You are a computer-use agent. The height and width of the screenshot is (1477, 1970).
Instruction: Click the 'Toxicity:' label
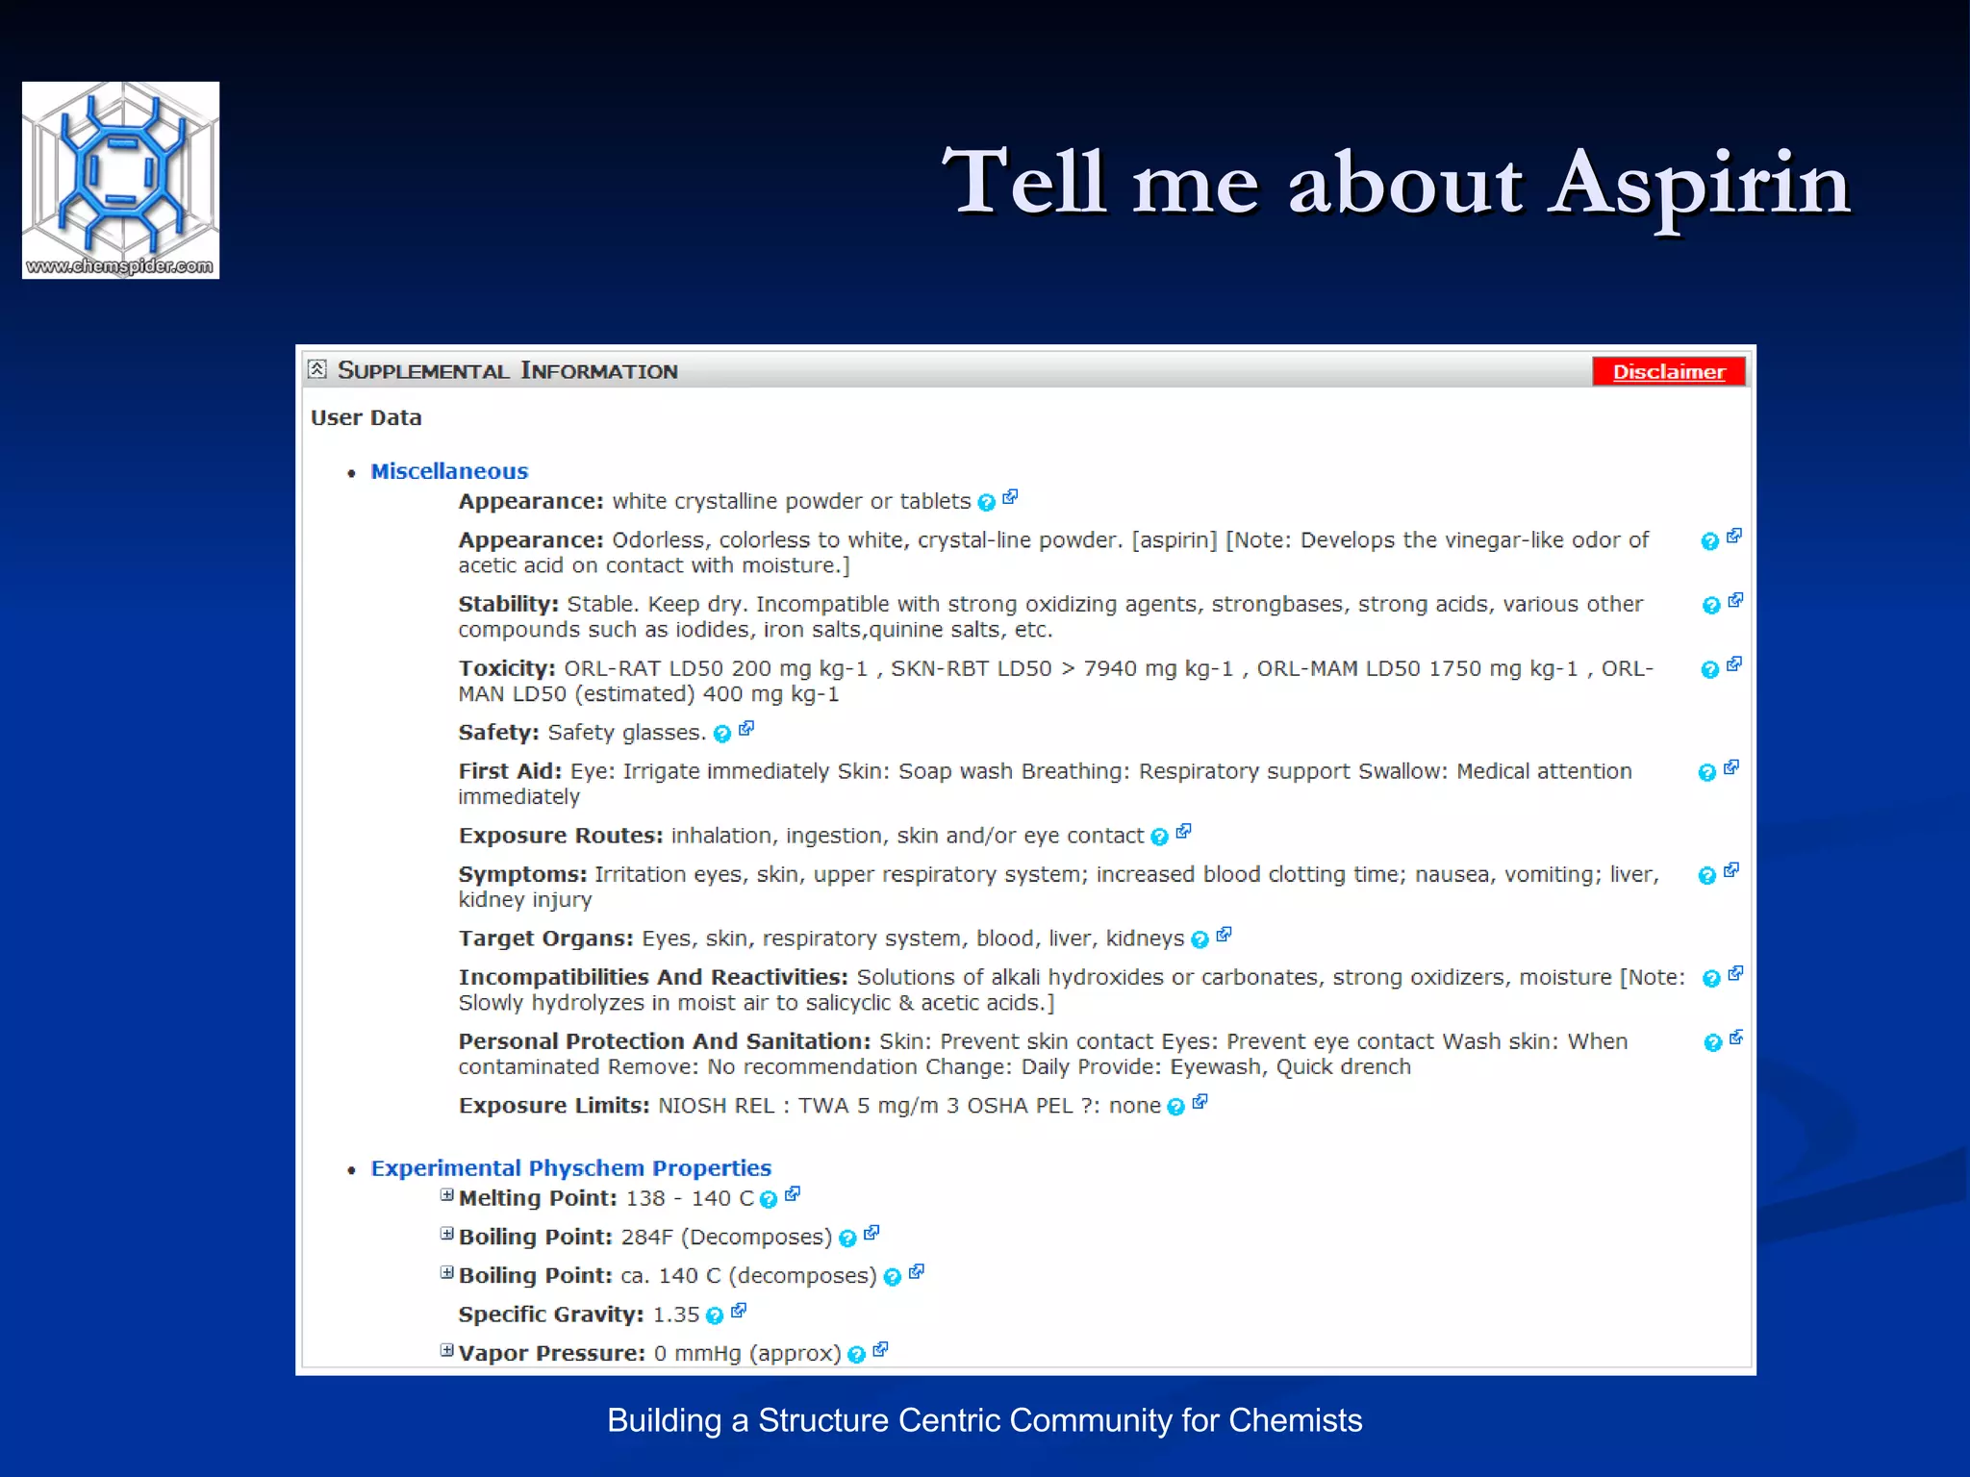tap(507, 668)
